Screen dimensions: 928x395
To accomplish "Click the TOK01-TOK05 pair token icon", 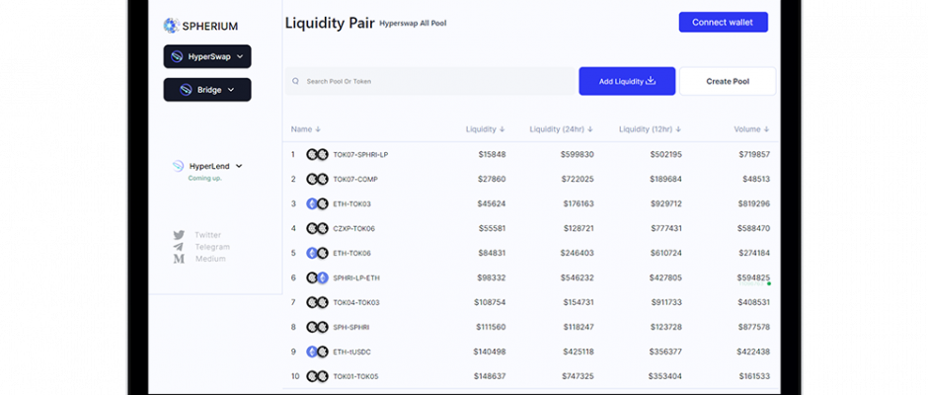I will 317,376.
